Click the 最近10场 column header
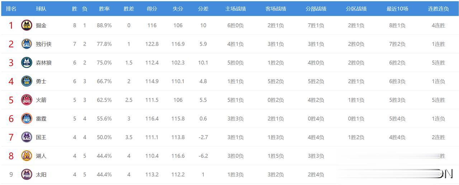The image size is (459, 185). (x=397, y=9)
